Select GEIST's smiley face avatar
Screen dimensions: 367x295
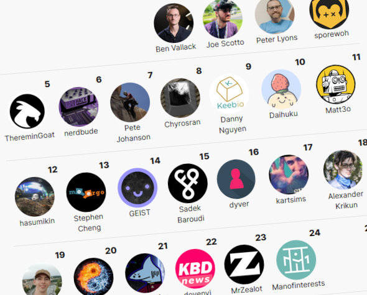[137, 188]
